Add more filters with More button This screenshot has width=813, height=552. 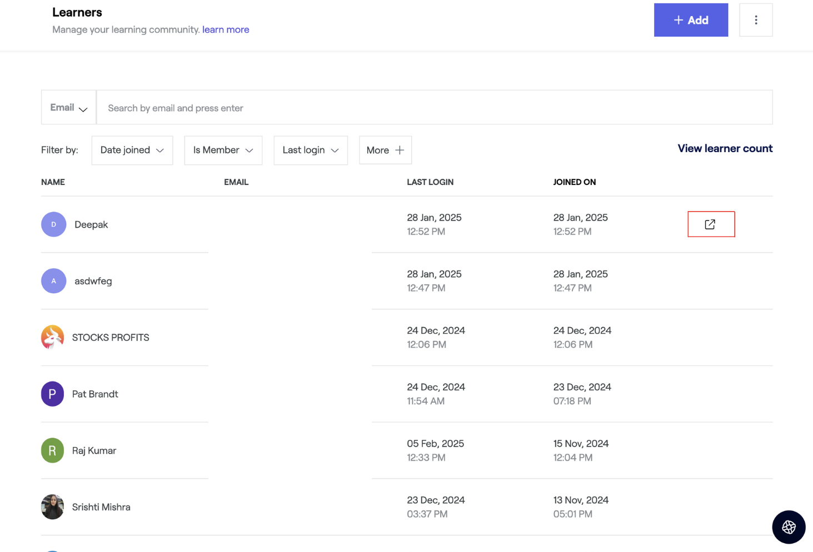(x=385, y=150)
